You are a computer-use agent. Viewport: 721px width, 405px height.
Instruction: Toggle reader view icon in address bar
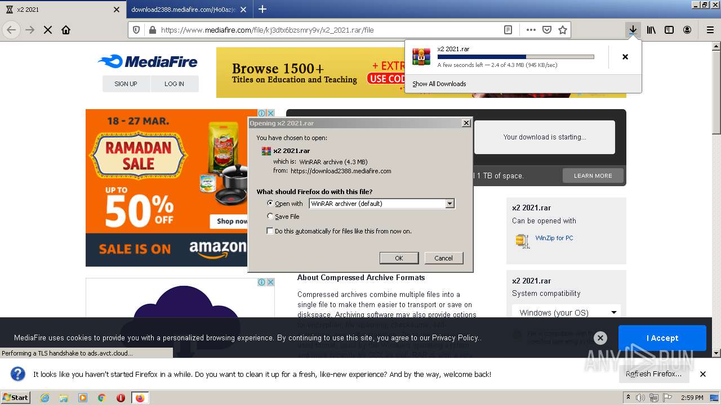508,30
